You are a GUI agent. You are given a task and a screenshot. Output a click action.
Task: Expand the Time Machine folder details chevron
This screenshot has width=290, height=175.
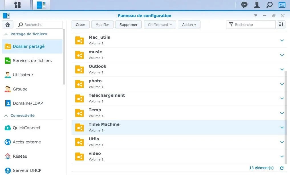coord(282,127)
